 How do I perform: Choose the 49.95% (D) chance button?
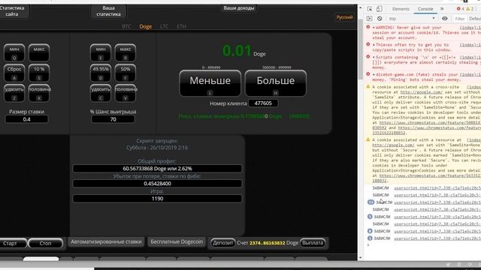point(101,73)
